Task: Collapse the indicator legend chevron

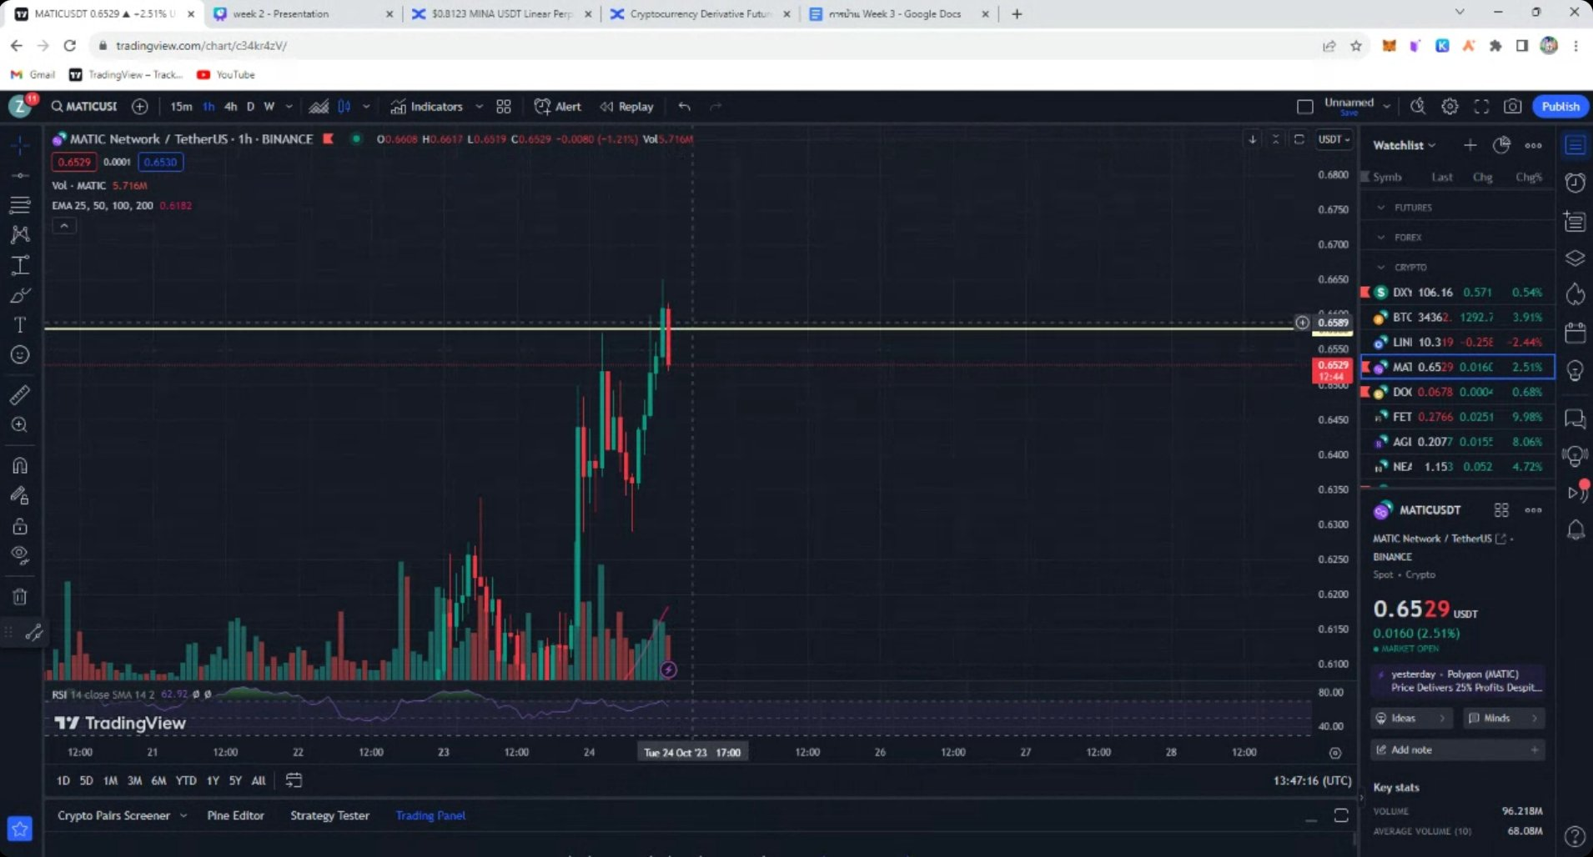Action: pyautogui.click(x=64, y=226)
